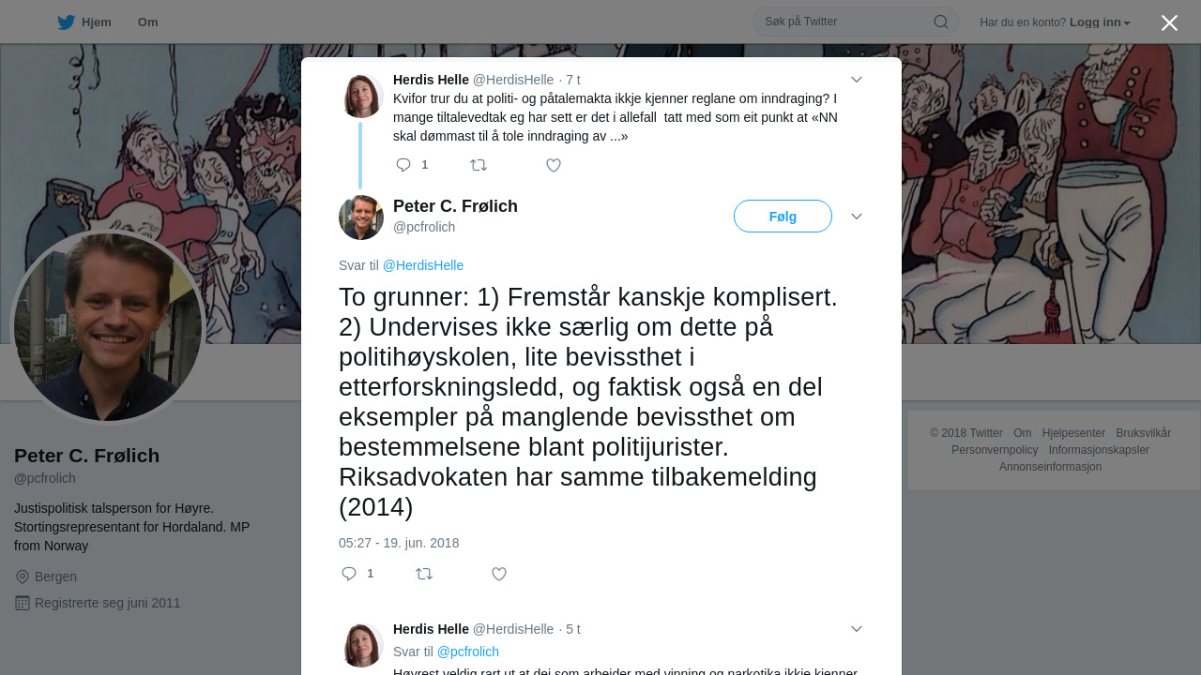
Task: Expand options chevron next to Følg button
Action: [x=857, y=217]
